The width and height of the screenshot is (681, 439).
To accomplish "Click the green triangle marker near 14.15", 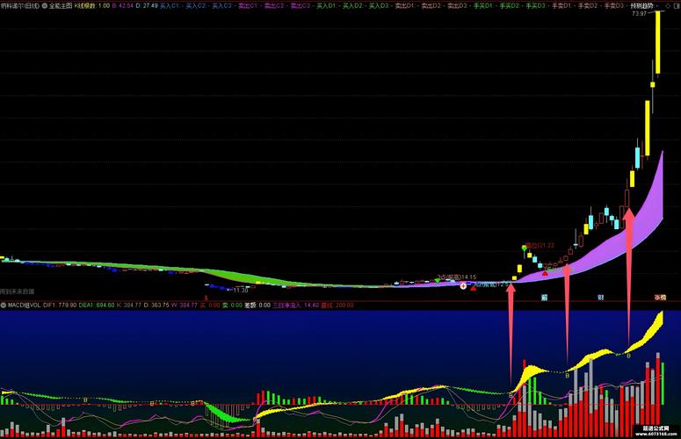I will [438, 281].
